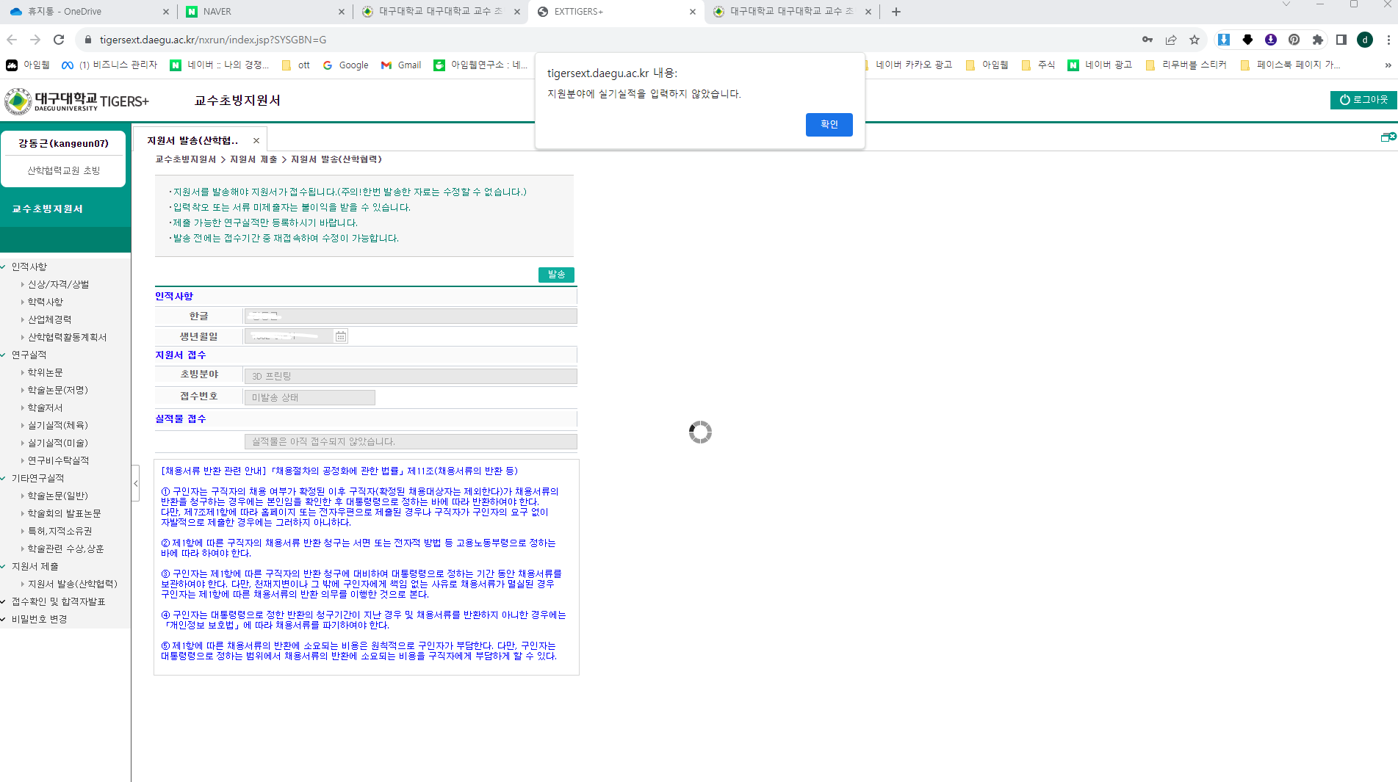Click the password key icon in address bar
The height and width of the screenshot is (782, 1398).
point(1147,40)
